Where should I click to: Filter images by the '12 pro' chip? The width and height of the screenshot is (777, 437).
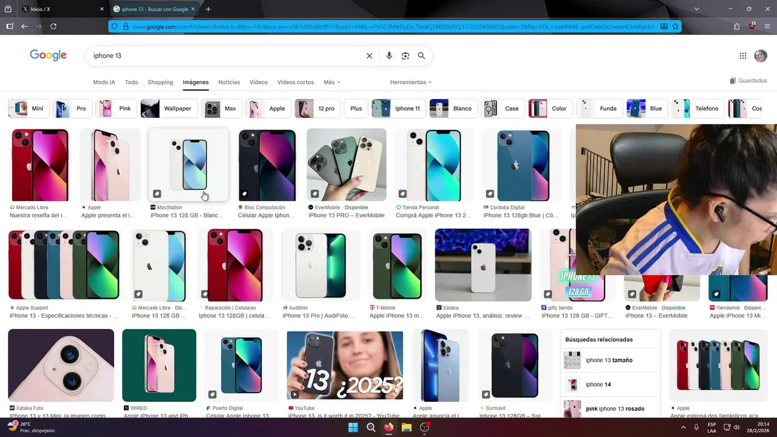(x=317, y=109)
